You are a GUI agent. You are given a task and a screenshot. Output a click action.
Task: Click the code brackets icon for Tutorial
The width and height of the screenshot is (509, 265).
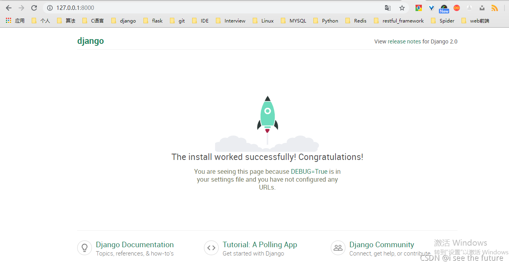click(x=211, y=248)
